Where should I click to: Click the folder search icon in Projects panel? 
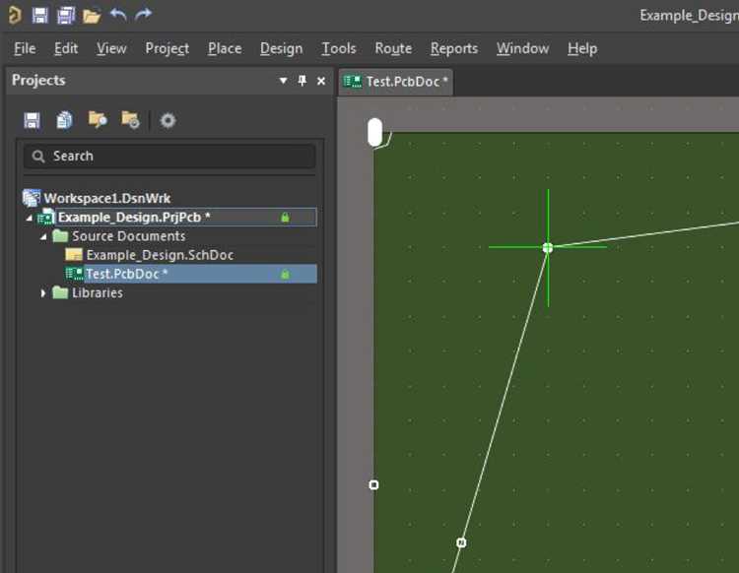coord(98,119)
